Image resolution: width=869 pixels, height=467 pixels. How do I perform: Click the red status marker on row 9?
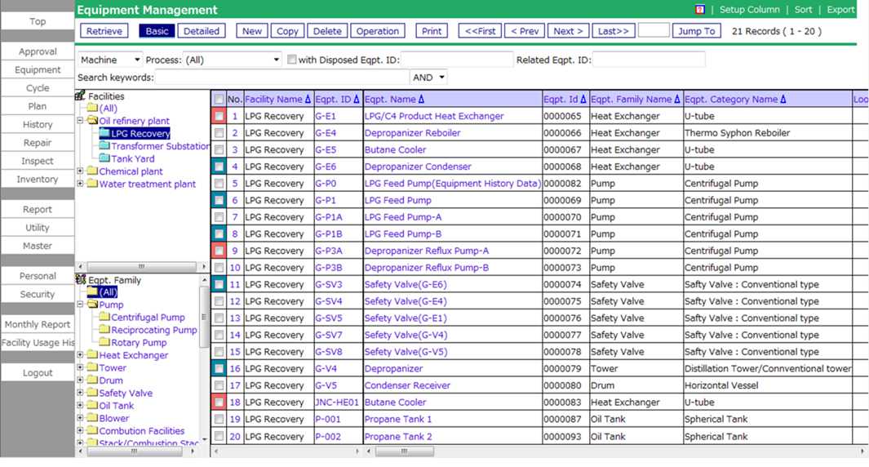coord(219,251)
